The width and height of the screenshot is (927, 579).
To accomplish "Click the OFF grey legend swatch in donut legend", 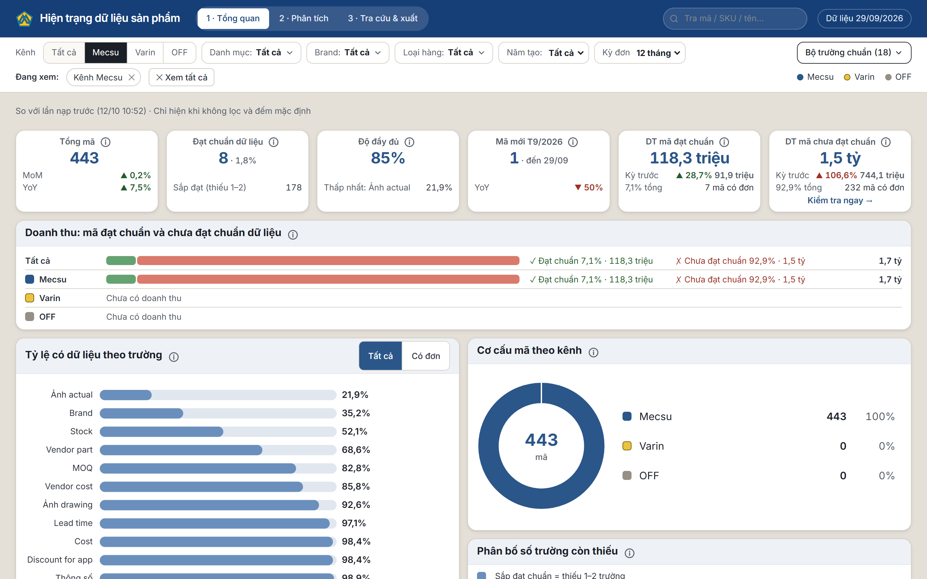I will point(627,476).
